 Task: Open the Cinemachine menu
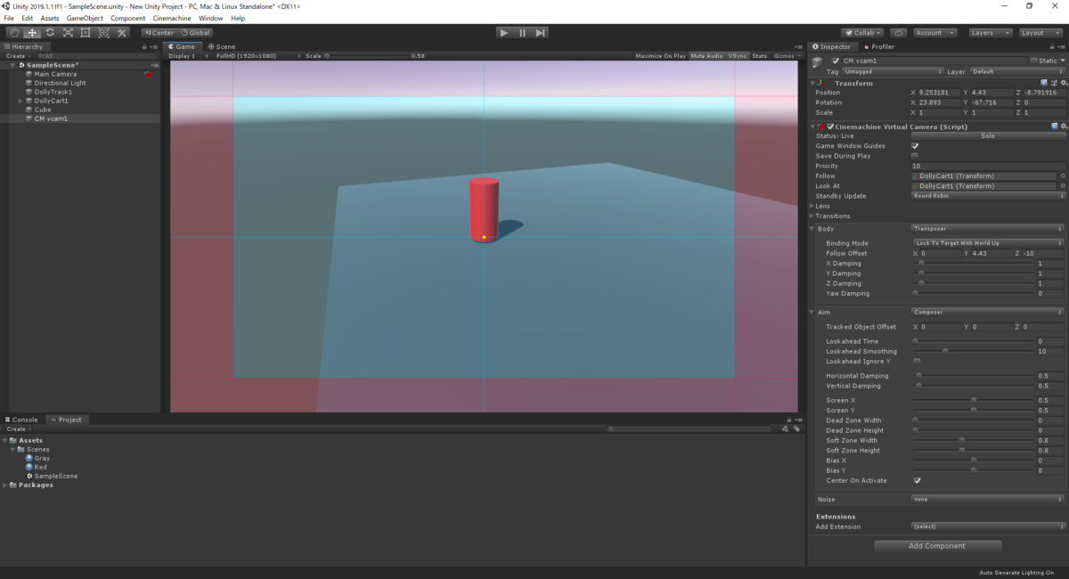point(172,18)
